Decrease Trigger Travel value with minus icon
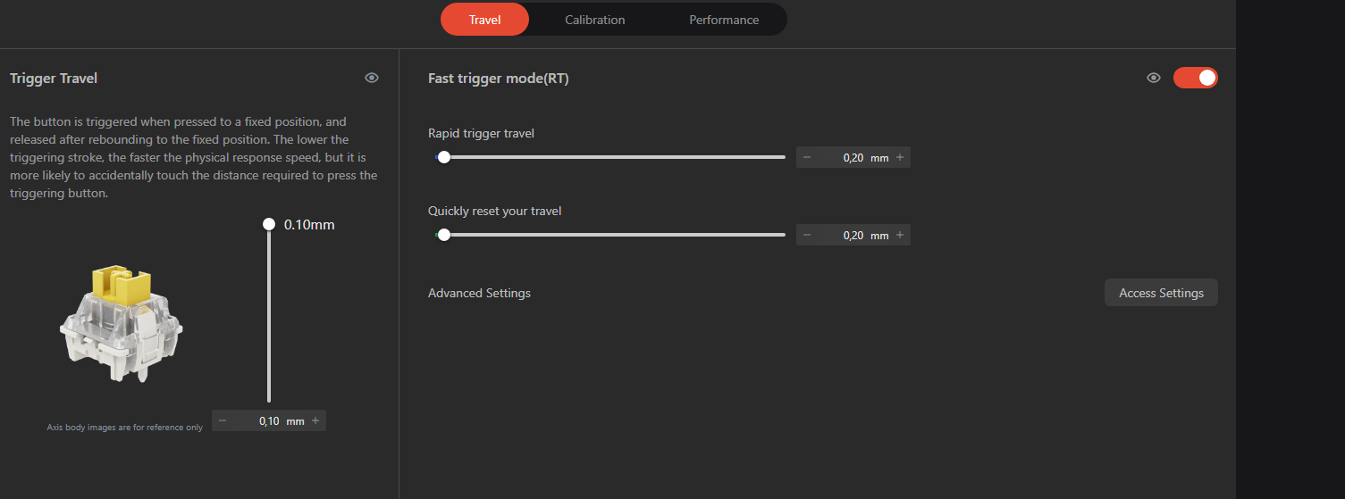Image resolution: width=1345 pixels, height=499 pixels. (223, 420)
